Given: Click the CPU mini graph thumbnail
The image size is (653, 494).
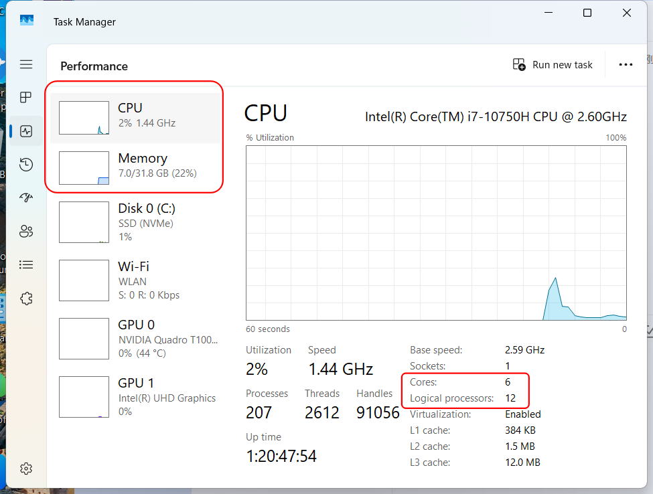Looking at the screenshot, I should (84, 116).
